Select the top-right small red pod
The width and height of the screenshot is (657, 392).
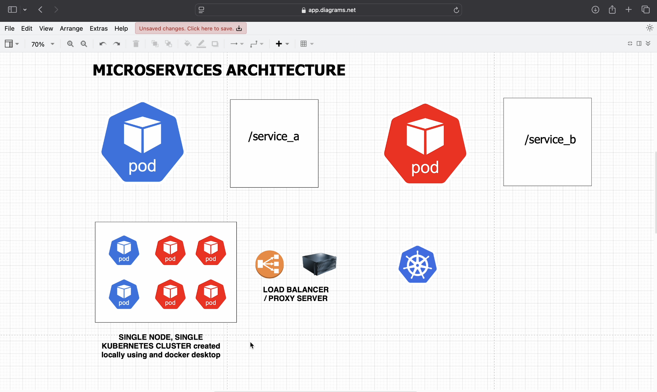coord(211,250)
